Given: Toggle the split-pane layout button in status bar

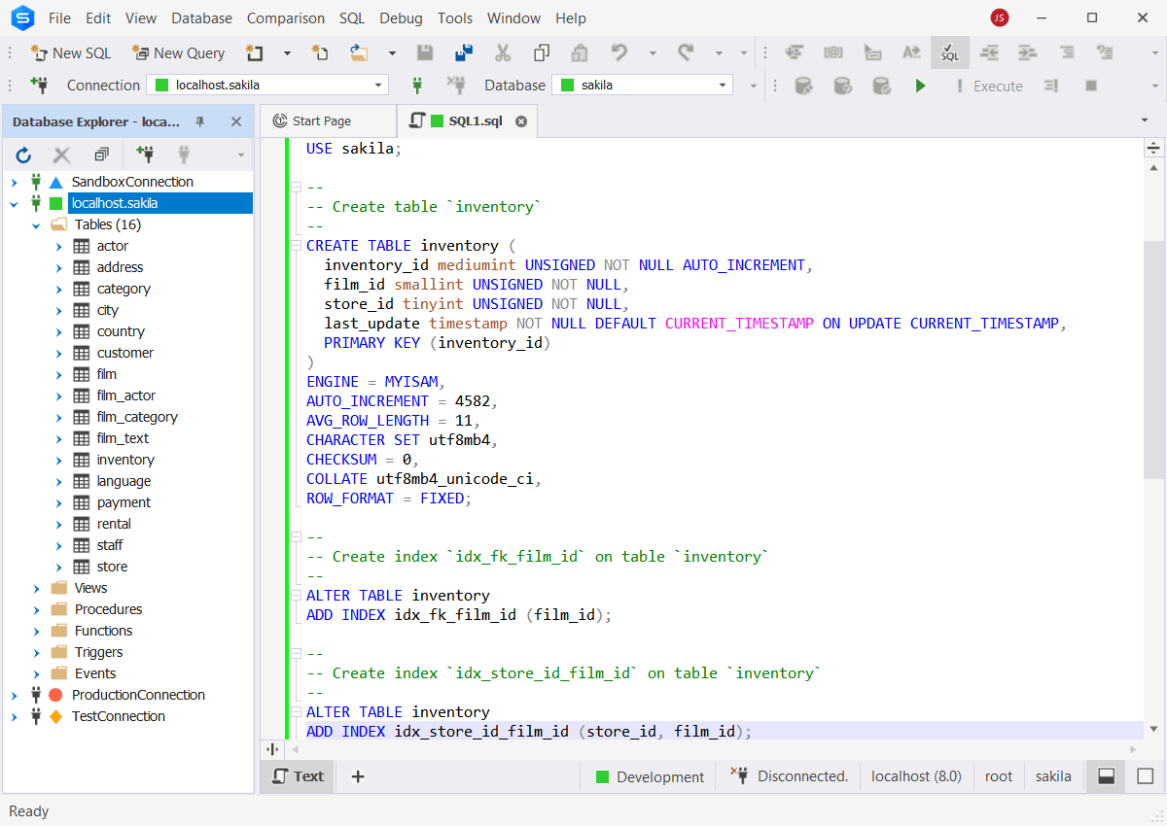Looking at the screenshot, I should (1106, 776).
